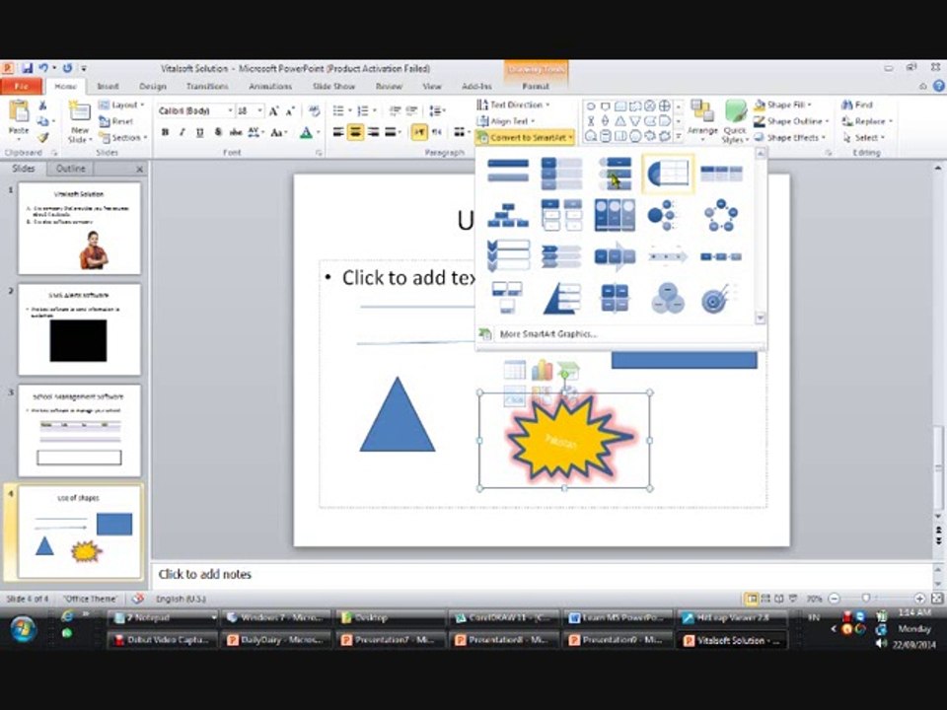The height and width of the screenshot is (710, 947).
Task: Open the File tab
Action: [21, 87]
